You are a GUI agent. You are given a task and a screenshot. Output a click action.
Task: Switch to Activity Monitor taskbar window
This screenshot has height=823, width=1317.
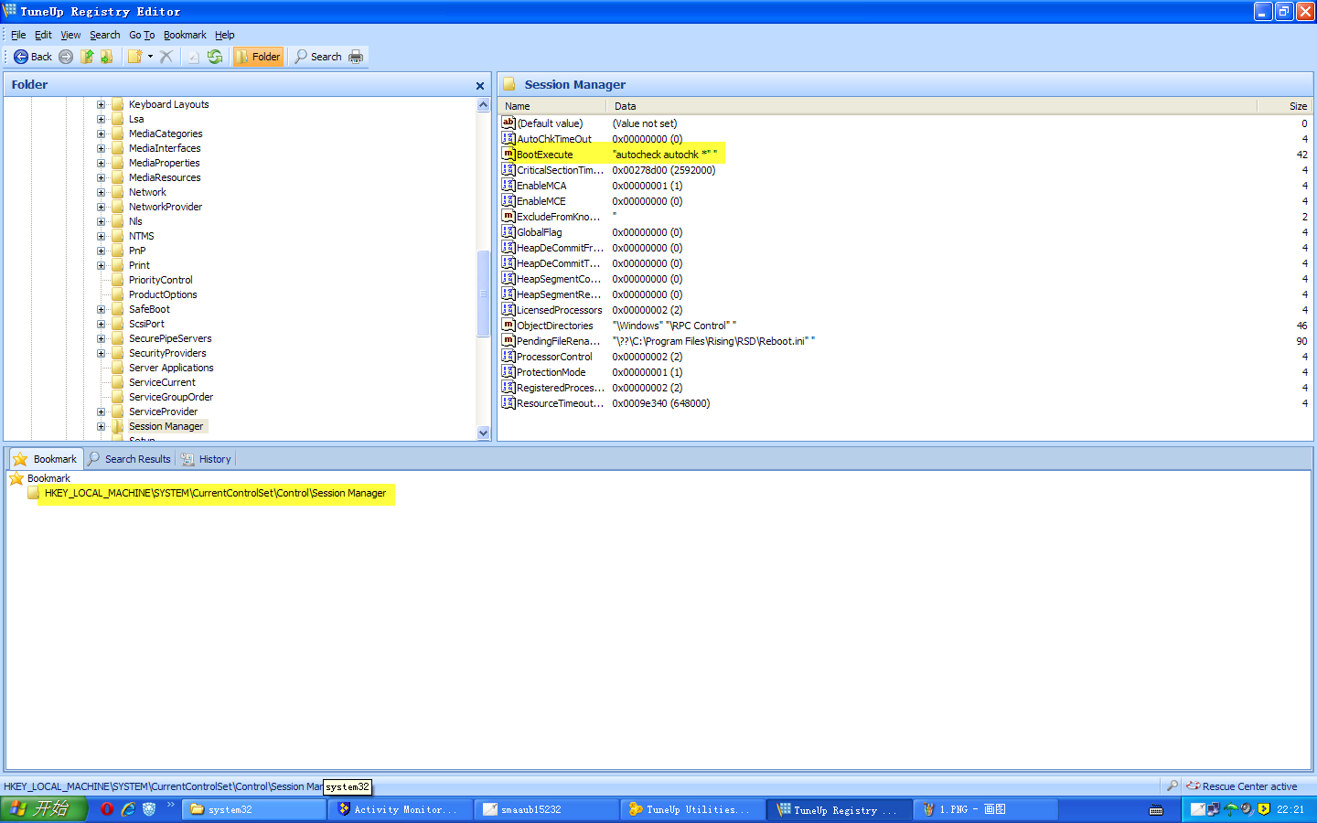coord(401,809)
